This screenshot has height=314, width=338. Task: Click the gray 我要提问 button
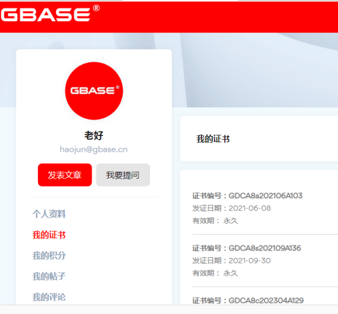pos(123,175)
